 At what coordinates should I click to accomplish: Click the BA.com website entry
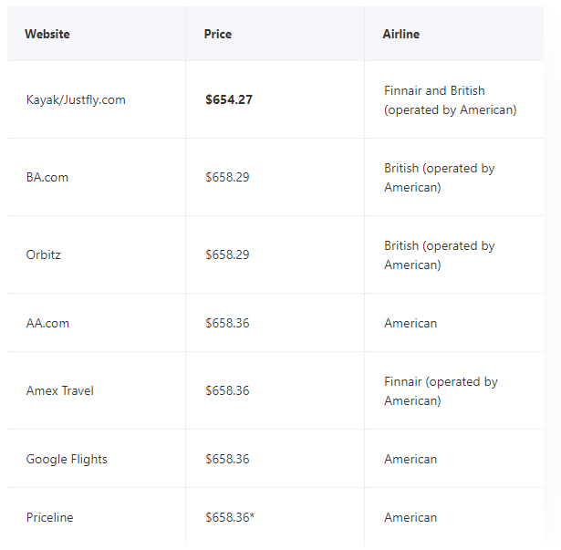47,177
